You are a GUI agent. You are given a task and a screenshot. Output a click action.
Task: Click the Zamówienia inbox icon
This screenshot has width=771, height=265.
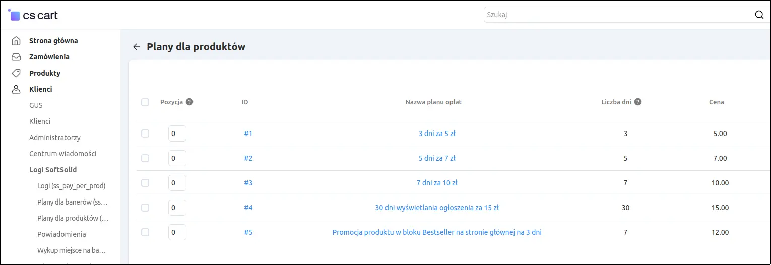[x=16, y=57]
